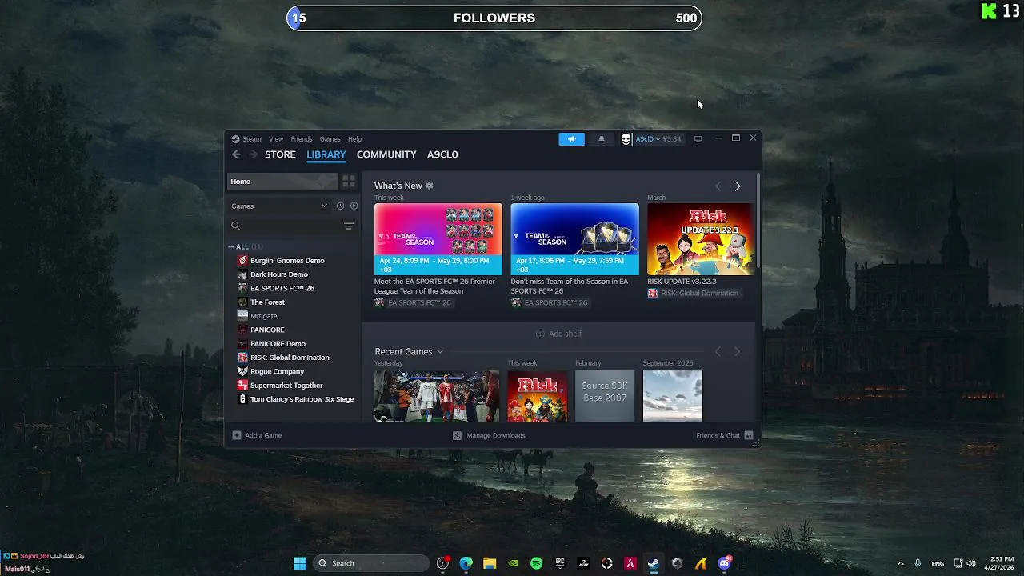Open the Risk tile in Recent Games
Image resolution: width=1024 pixels, height=576 pixels.
(x=538, y=396)
